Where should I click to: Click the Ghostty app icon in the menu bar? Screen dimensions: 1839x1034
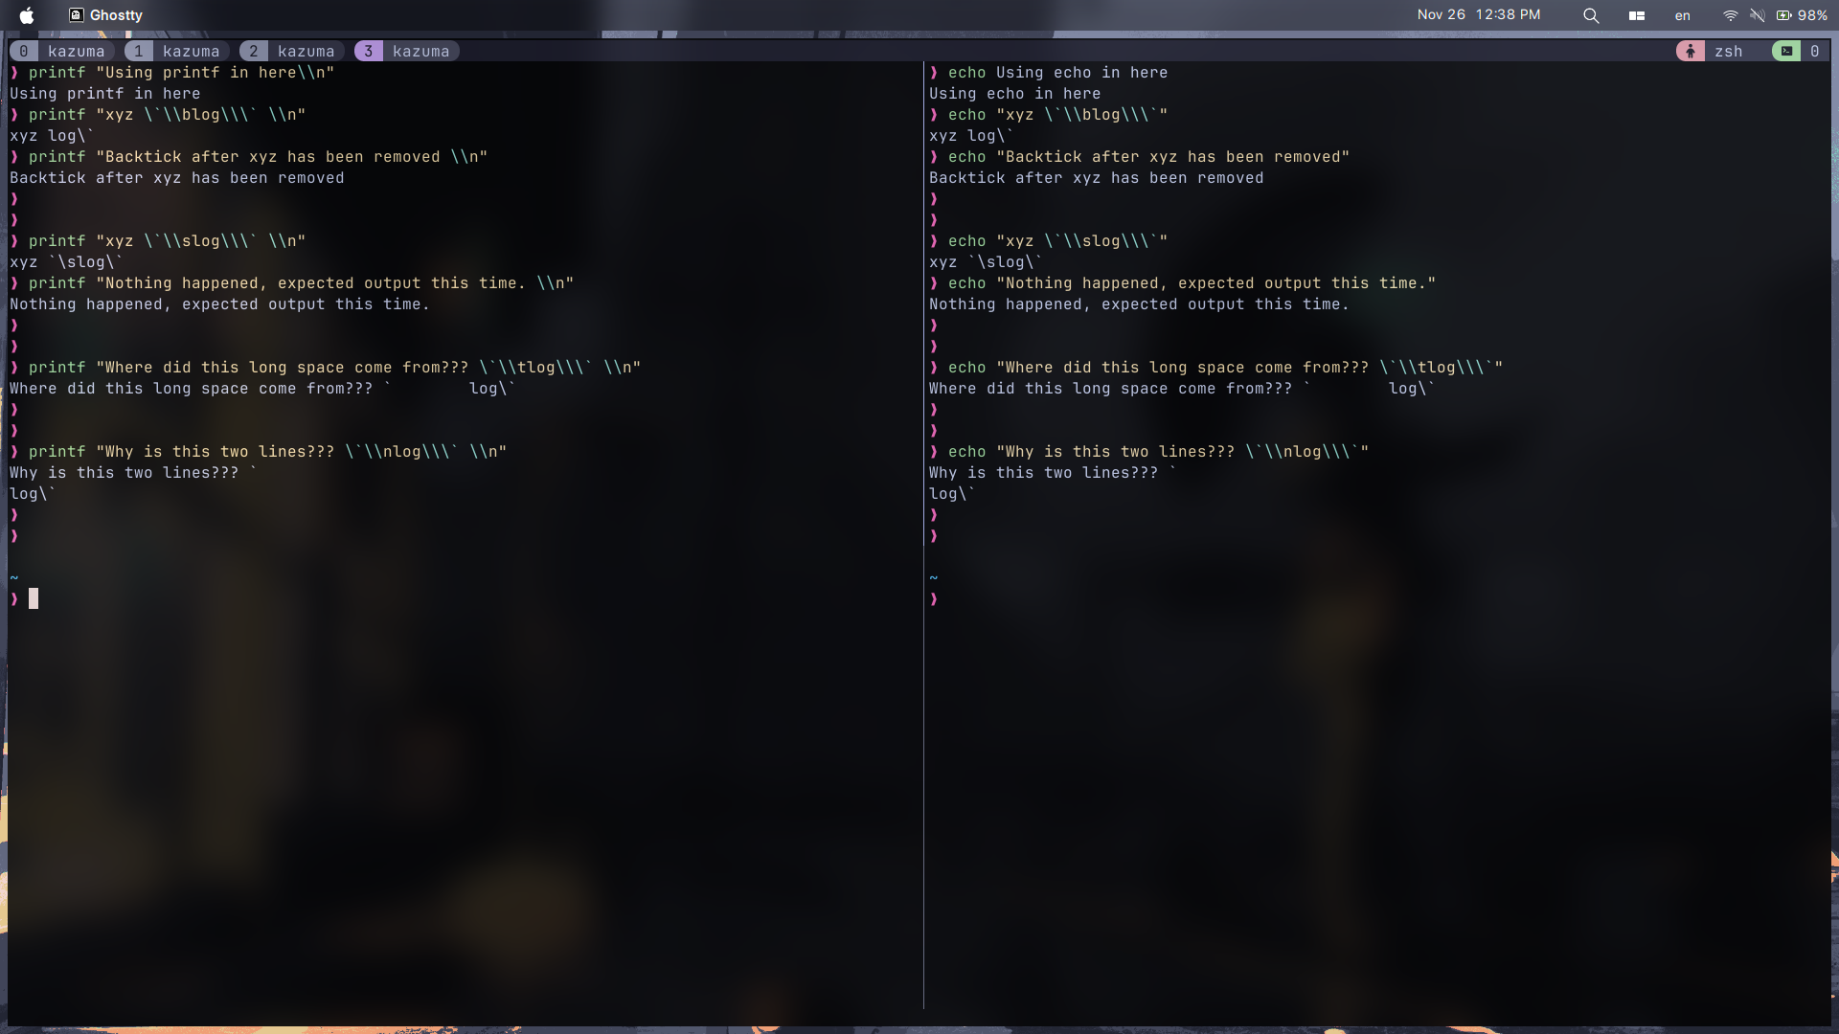click(x=77, y=15)
